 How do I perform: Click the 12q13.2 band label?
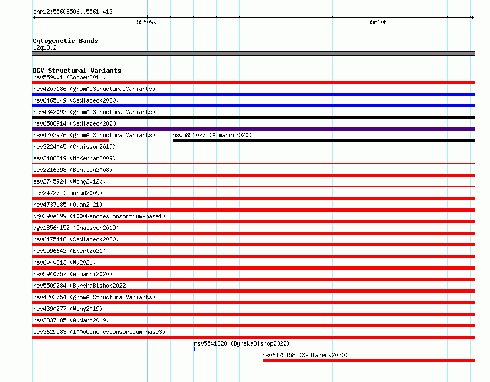point(45,47)
